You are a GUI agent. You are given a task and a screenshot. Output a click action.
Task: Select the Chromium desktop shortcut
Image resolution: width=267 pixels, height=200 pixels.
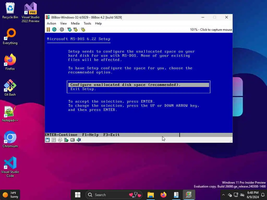[x=10, y=139]
